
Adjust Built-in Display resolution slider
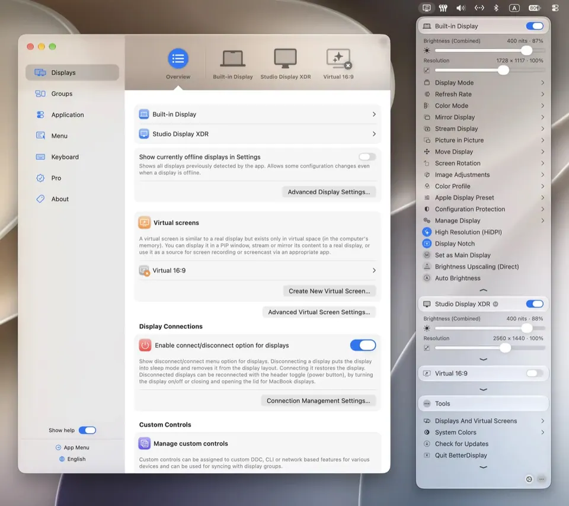(490, 70)
